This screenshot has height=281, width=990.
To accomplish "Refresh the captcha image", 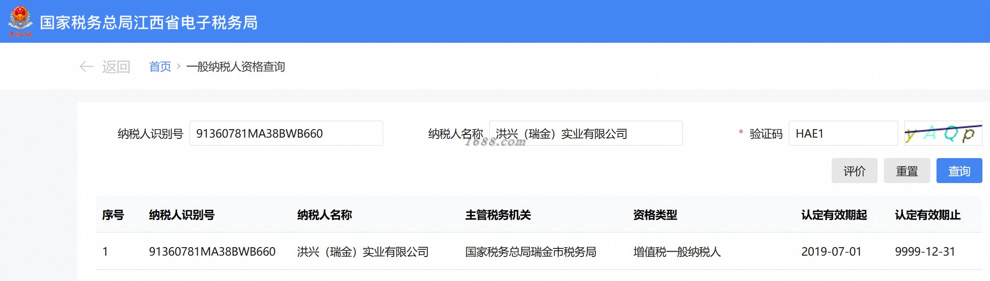I will tap(943, 133).
